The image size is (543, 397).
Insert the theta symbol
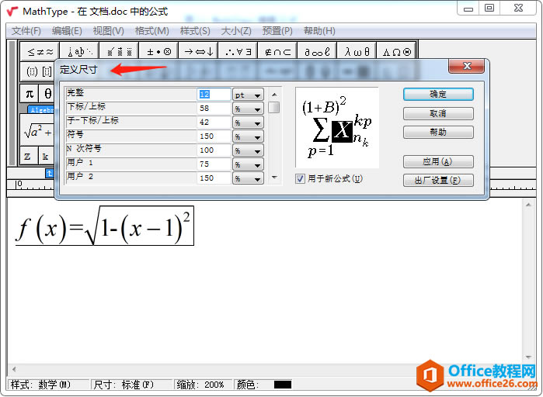click(x=47, y=93)
